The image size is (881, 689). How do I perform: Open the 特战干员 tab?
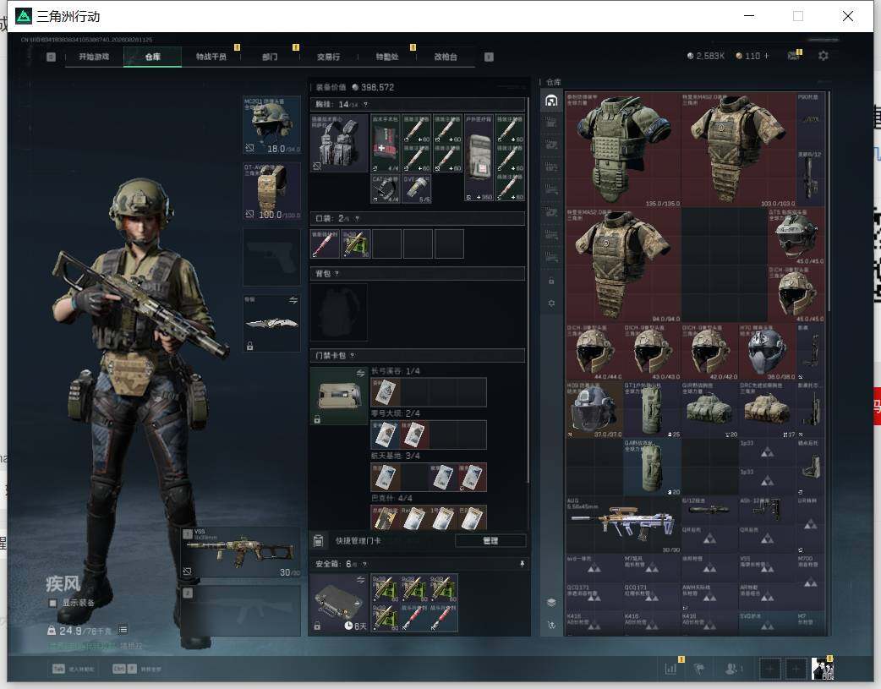coord(211,57)
